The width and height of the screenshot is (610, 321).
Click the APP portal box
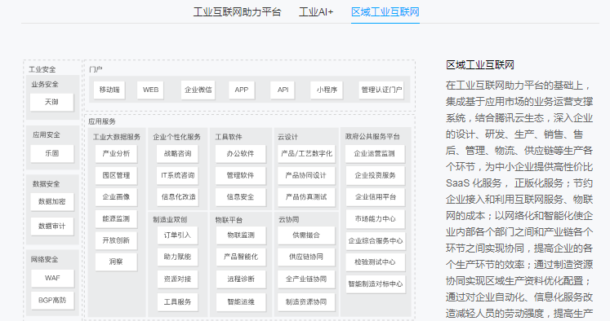click(242, 90)
